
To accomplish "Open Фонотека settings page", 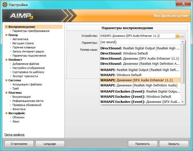I will coord(19,109).
